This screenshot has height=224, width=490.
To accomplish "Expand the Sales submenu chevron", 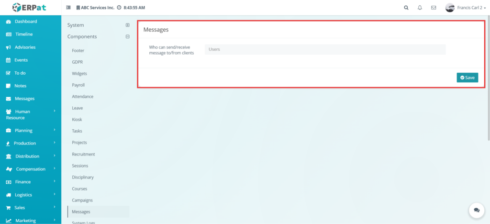I will click(55, 207).
